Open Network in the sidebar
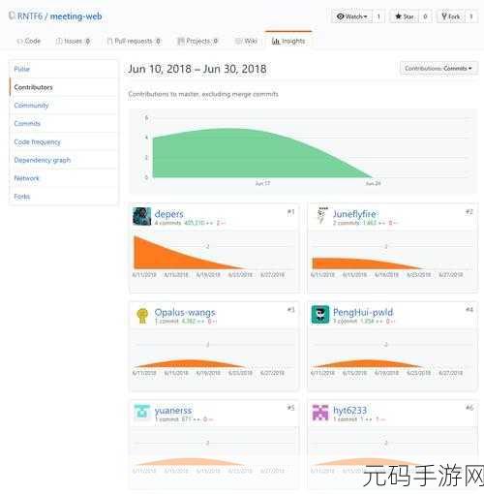The height and width of the screenshot is (494, 484). 64,178
